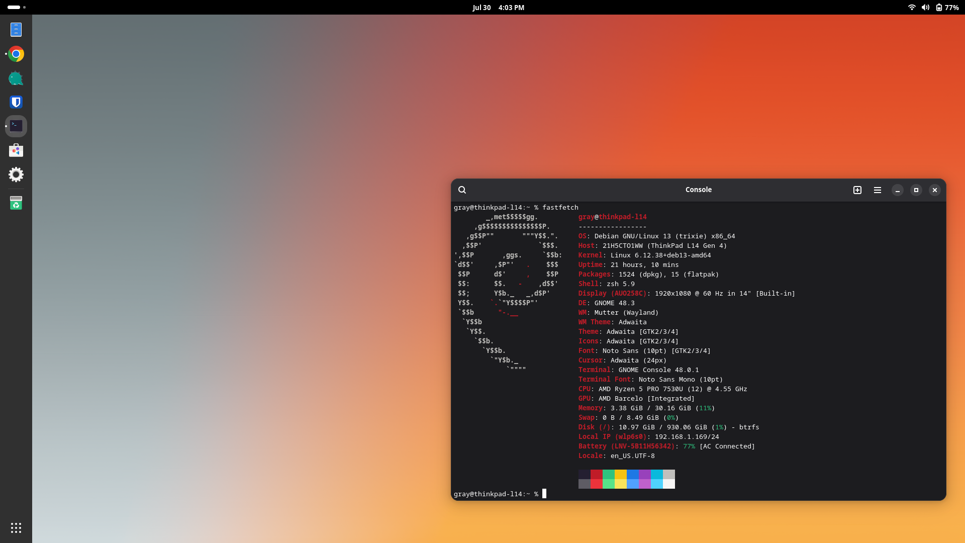The width and height of the screenshot is (965, 543).
Task: Show the applications grid
Action: 16,528
